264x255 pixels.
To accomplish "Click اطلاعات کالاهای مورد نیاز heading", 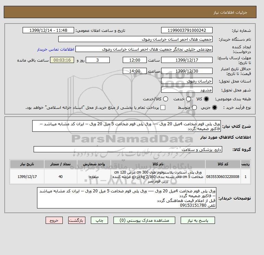I will point(226,137).
